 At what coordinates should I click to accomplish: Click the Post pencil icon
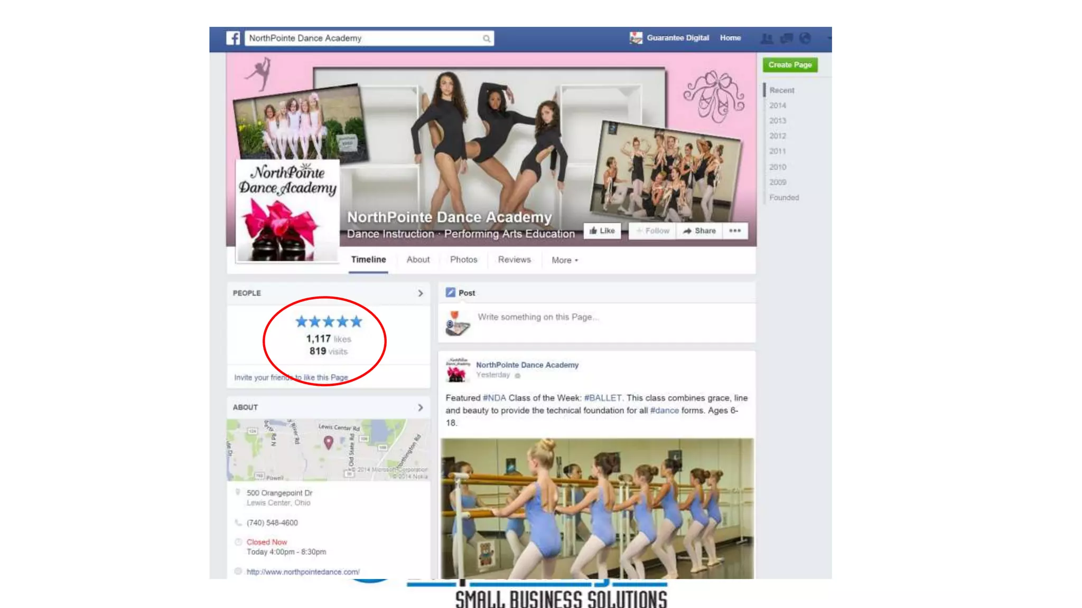click(450, 292)
